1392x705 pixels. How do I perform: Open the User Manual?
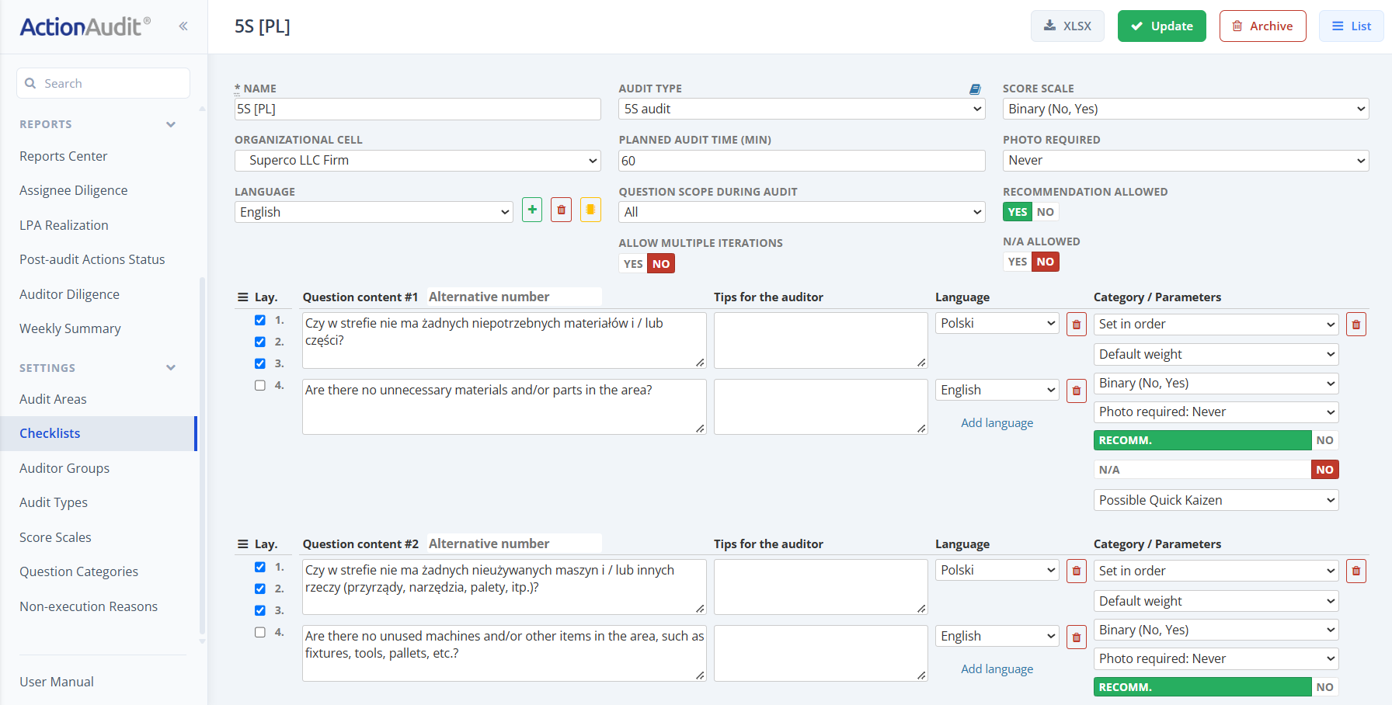(x=57, y=682)
